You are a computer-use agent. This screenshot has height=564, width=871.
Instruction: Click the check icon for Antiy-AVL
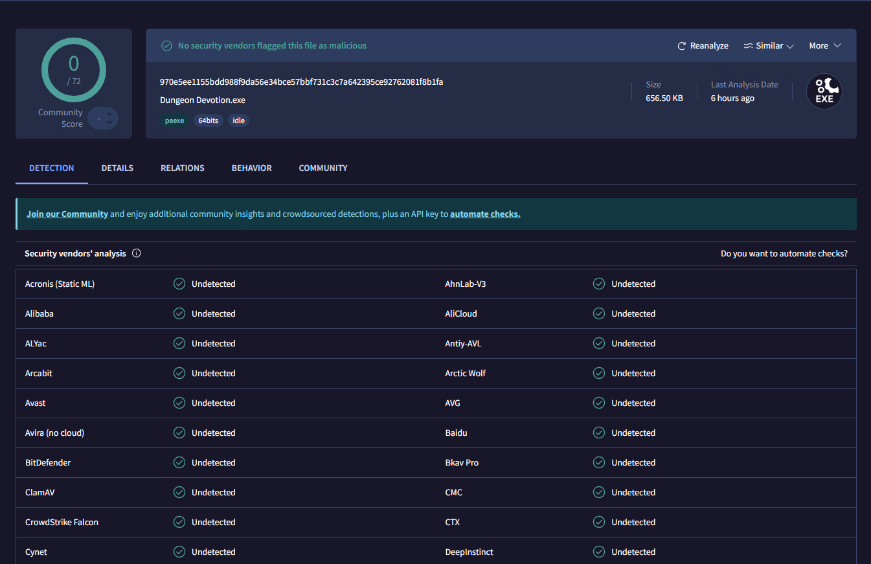pyautogui.click(x=599, y=343)
